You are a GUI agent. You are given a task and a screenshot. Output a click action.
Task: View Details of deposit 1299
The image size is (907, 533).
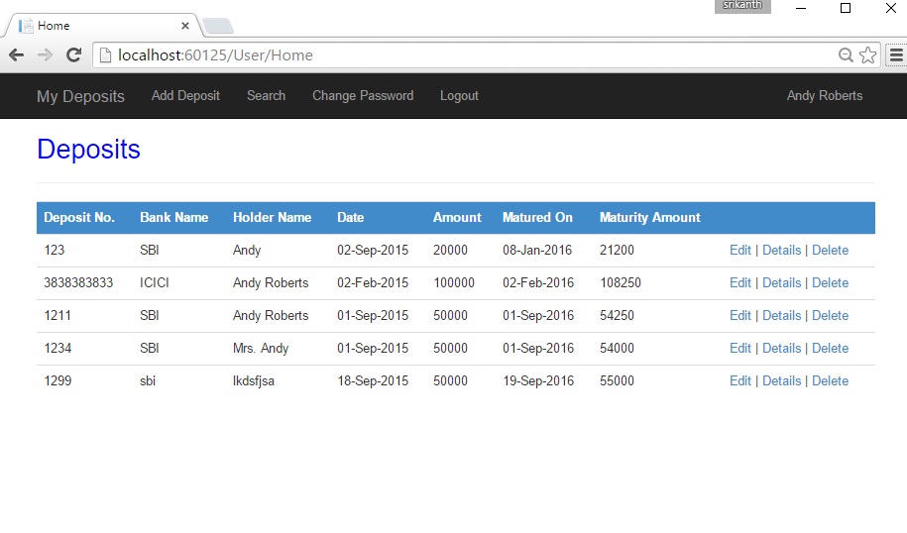(781, 380)
